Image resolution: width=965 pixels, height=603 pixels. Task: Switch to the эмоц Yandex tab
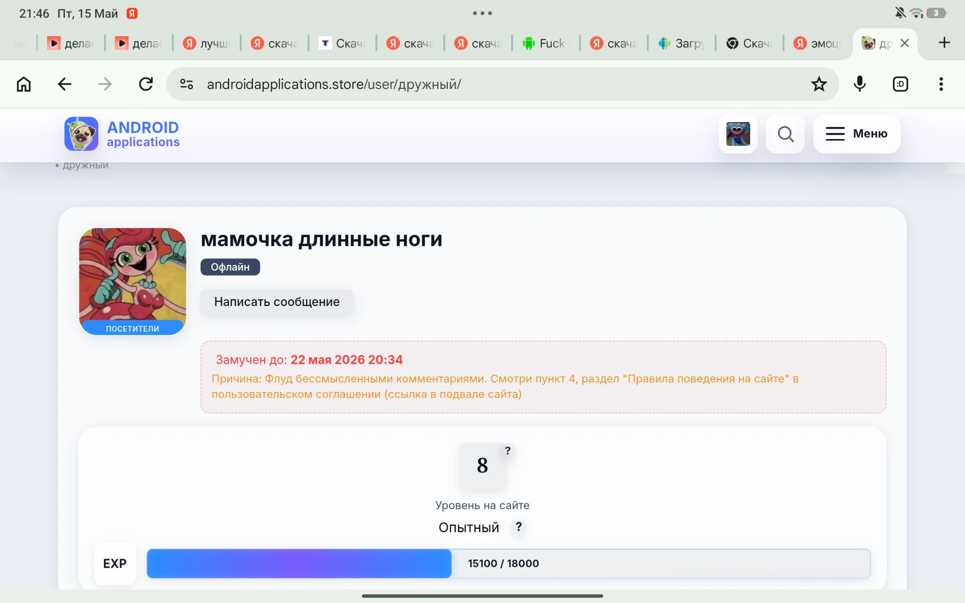point(817,44)
